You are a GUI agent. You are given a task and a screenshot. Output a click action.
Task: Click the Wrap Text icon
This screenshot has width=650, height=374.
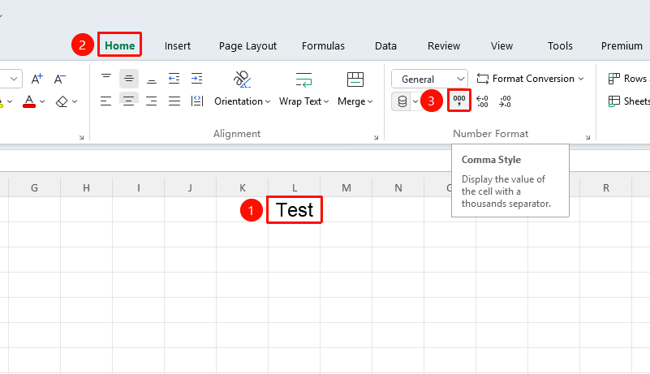click(303, 80)
